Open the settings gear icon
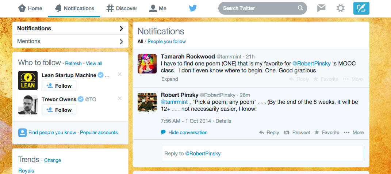 pos(340,8)
